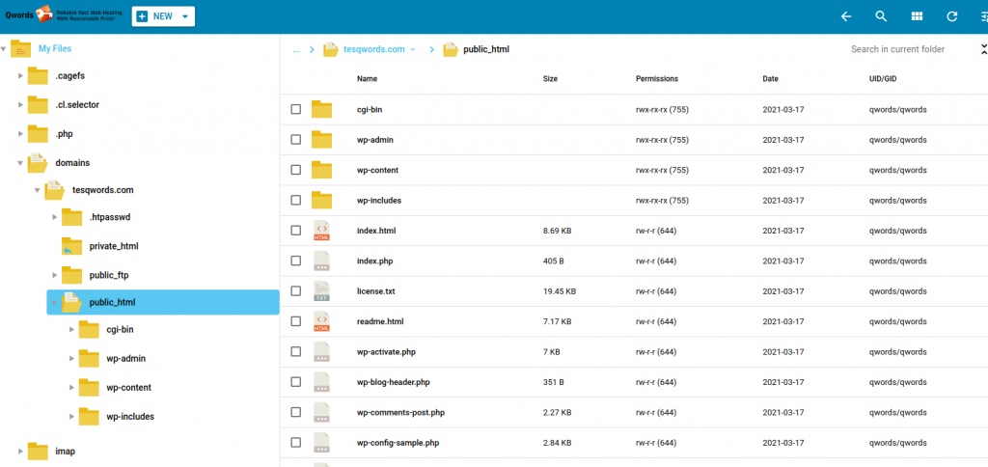Image resolution: width=988 pixels, height=467 pixels.
Task: Click the cgi-bin folder icon in file list
Action: click(321, 109)
